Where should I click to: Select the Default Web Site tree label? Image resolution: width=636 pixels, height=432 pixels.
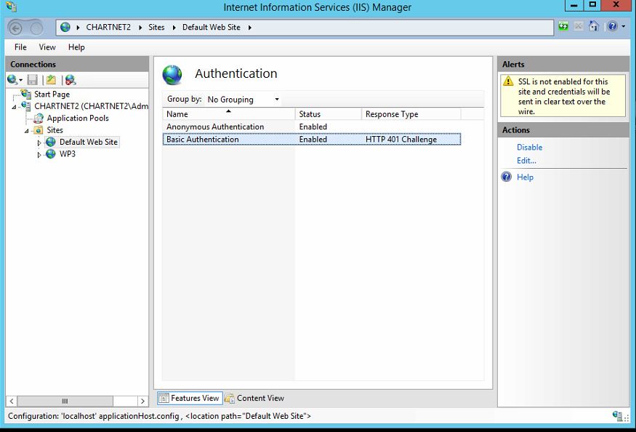(x=89, y=142)
